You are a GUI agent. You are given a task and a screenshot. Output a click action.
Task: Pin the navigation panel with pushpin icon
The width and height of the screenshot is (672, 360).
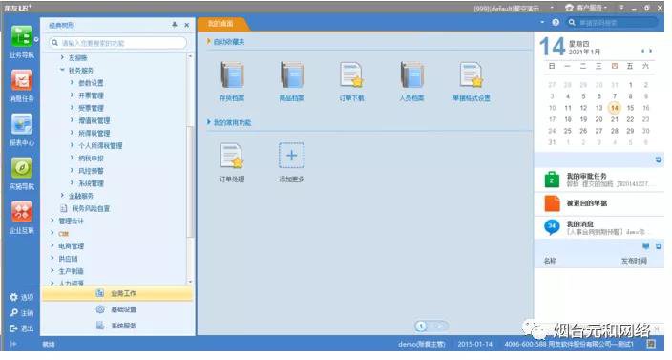click(175, 25)
